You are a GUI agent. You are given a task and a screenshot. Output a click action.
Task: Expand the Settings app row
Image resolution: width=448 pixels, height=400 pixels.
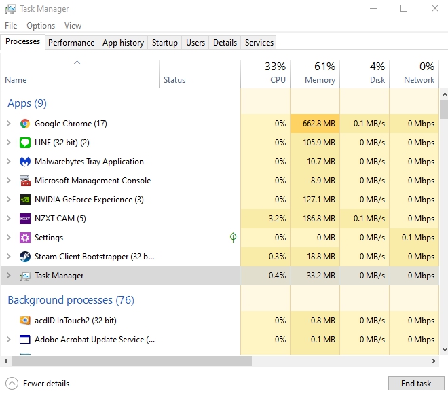[9, 238]
